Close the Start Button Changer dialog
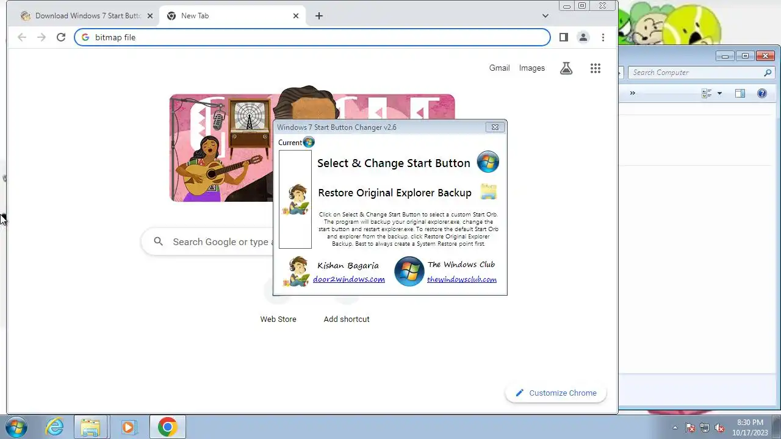 point(495,127)
